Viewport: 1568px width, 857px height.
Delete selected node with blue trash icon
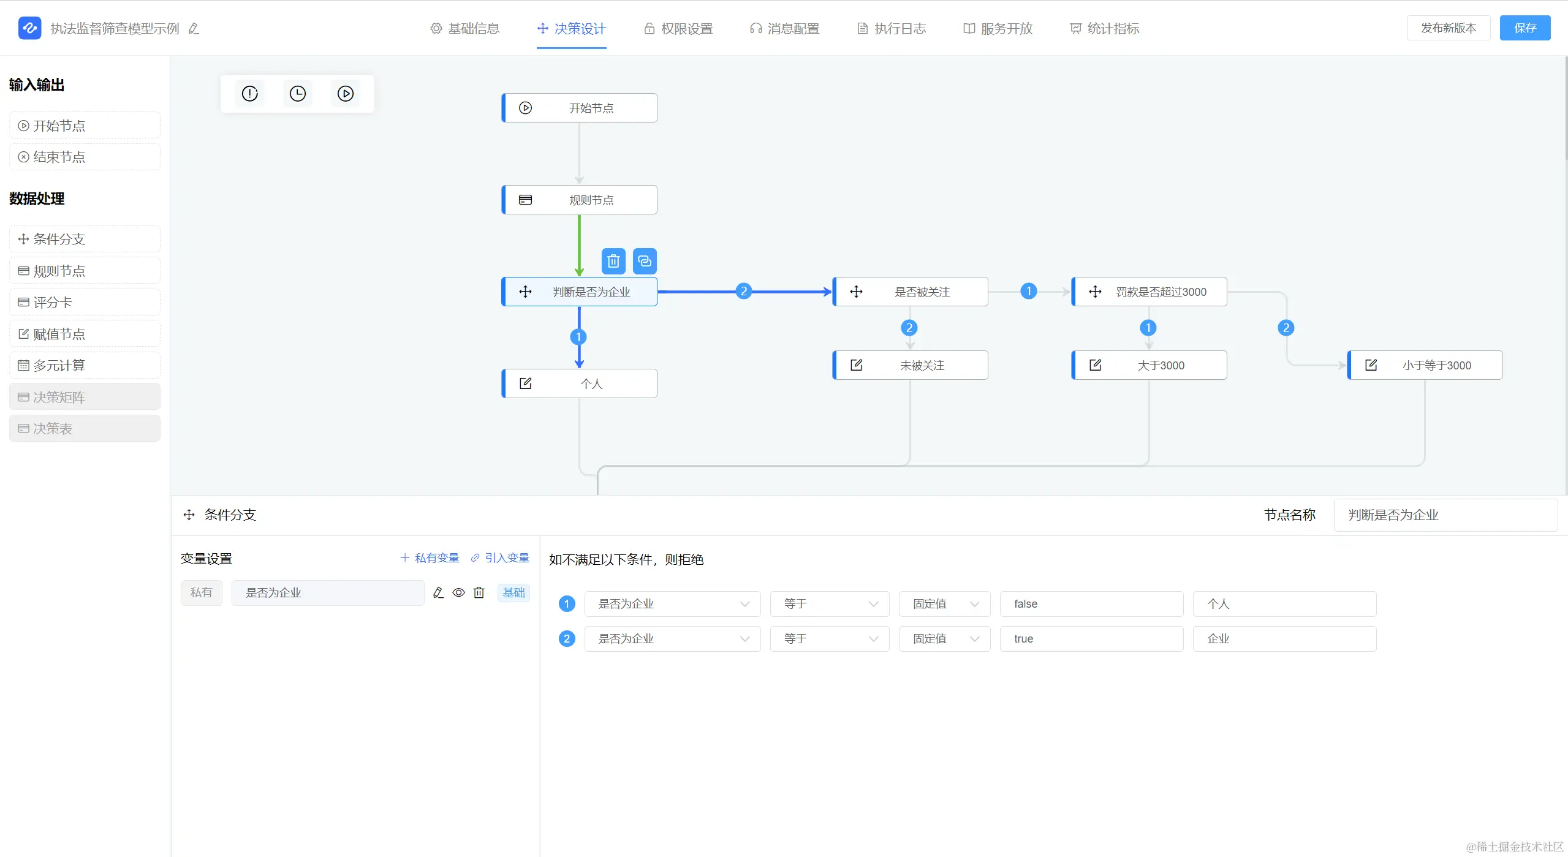click(613, 262)
